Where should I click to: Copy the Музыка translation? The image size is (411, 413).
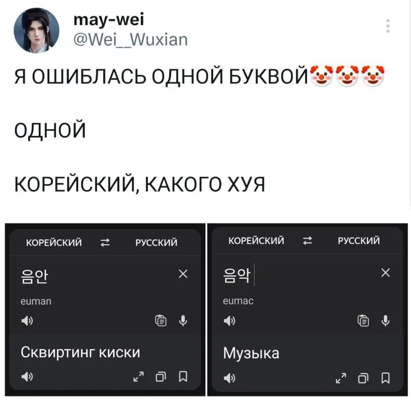[363, 378]
